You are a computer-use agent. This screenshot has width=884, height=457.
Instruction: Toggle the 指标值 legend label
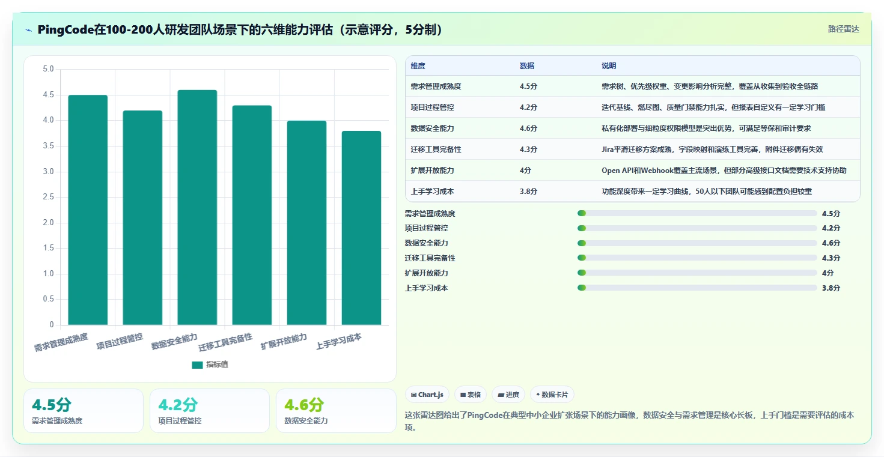click(x=218, y=365)
